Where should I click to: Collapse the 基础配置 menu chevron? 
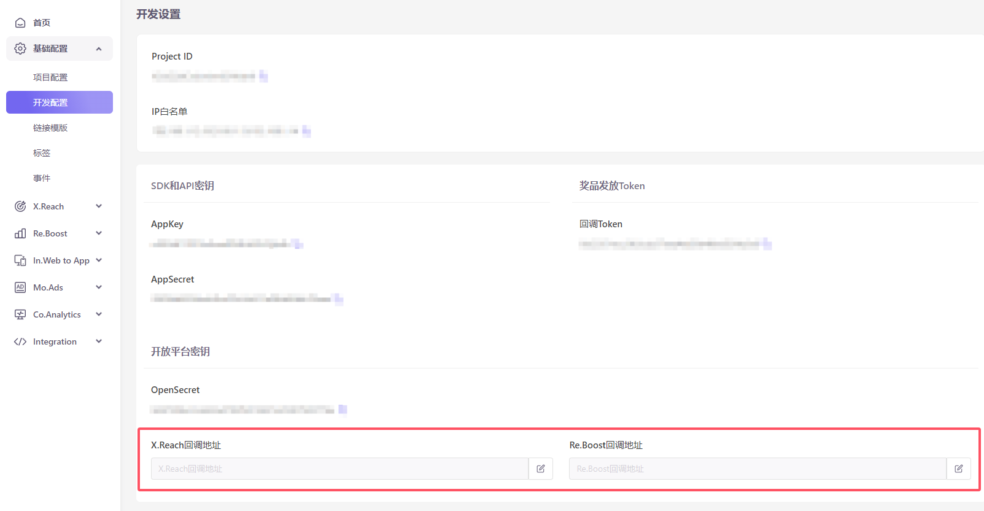99,49
